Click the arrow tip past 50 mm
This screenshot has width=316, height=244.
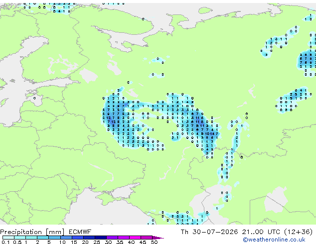158,238
